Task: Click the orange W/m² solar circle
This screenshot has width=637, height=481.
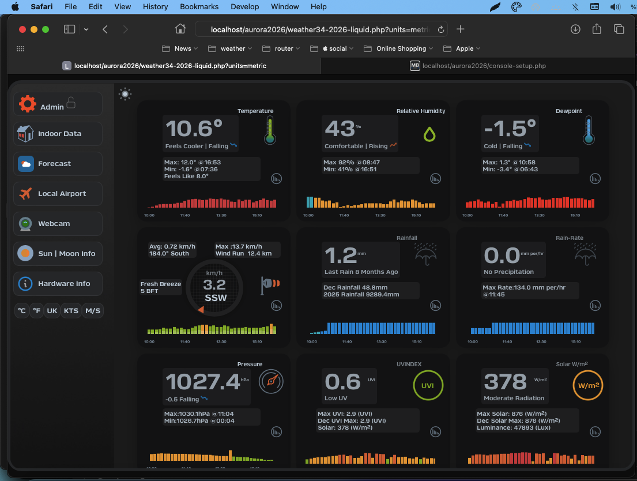Action: (x=587, y=385)
